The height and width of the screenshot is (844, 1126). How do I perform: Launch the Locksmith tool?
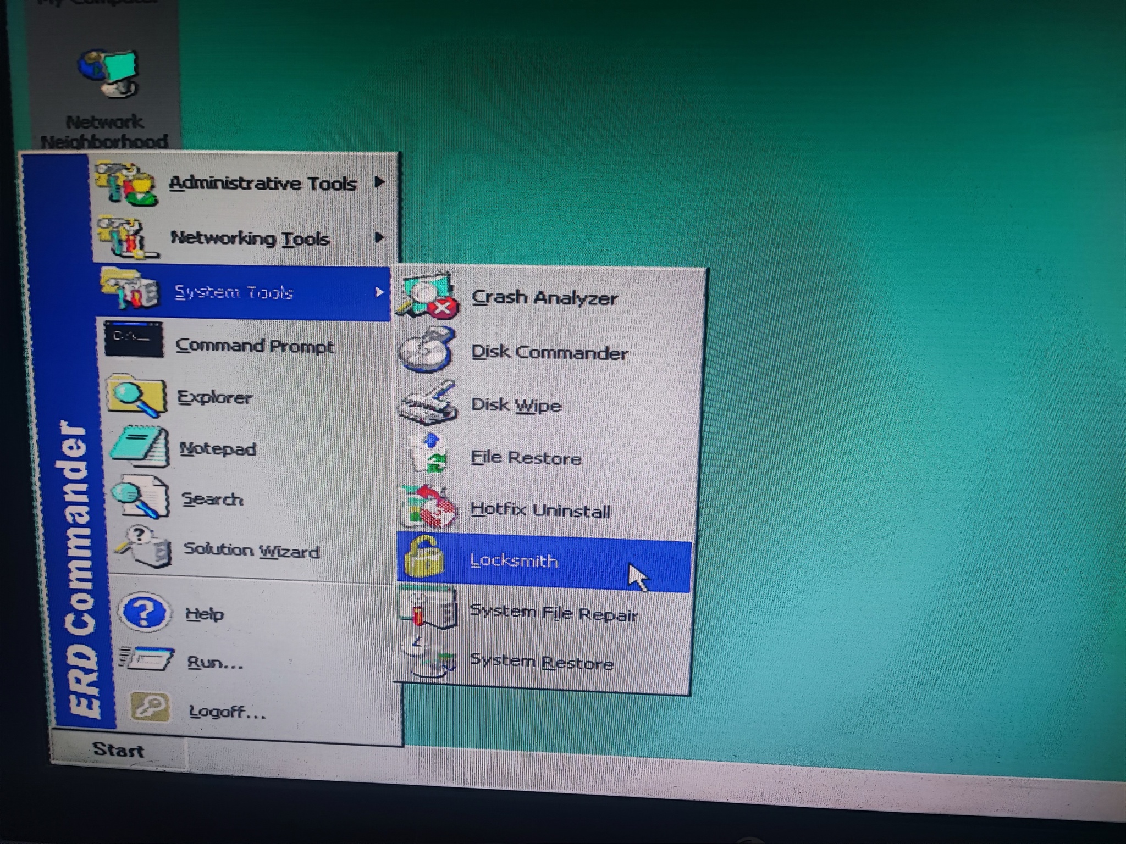(x=544, y=562)
